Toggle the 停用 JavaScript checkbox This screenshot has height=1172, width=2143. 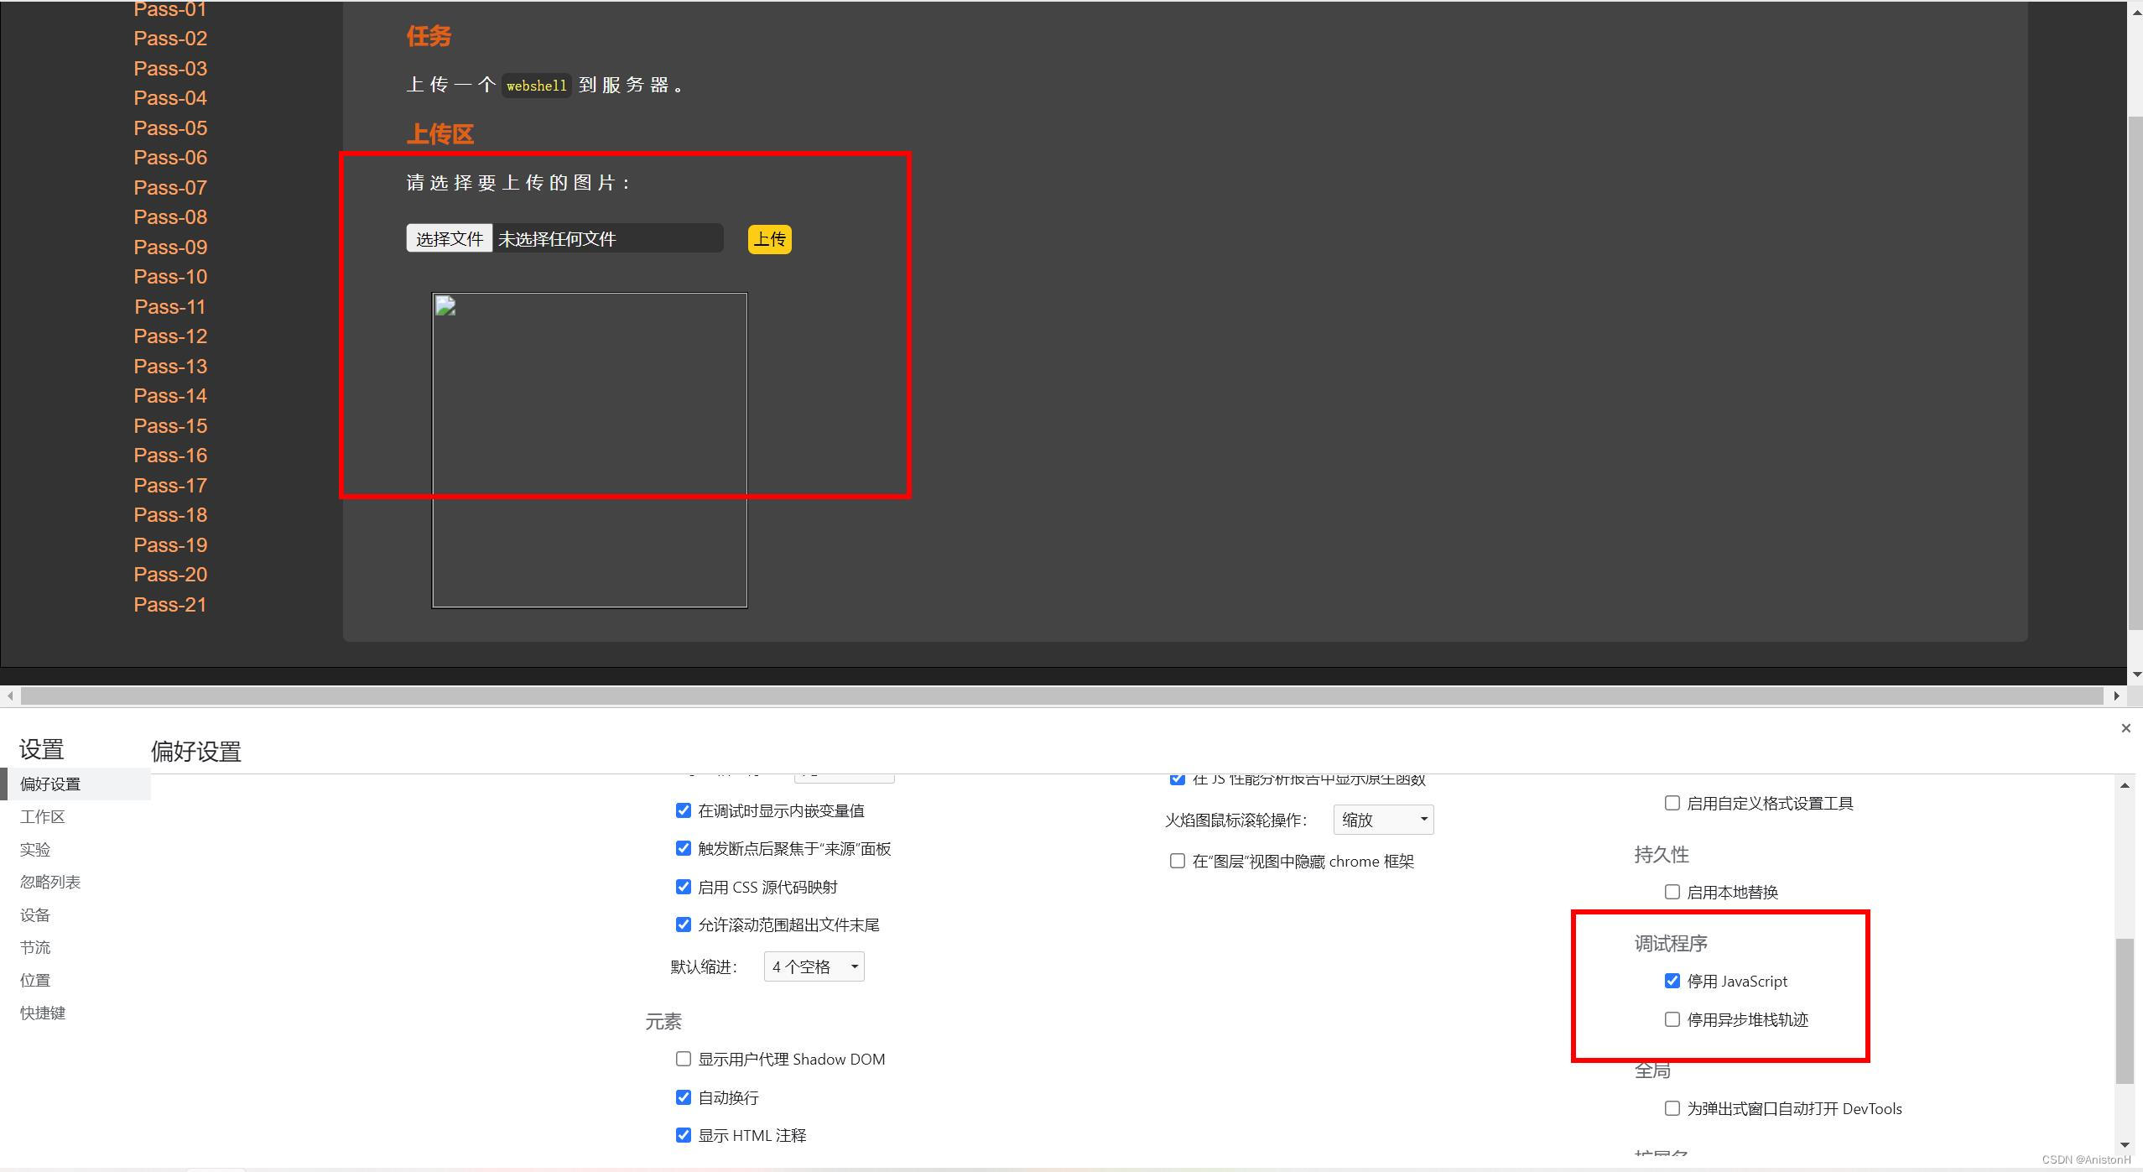pyautogui.click(x=1672, y=981)
